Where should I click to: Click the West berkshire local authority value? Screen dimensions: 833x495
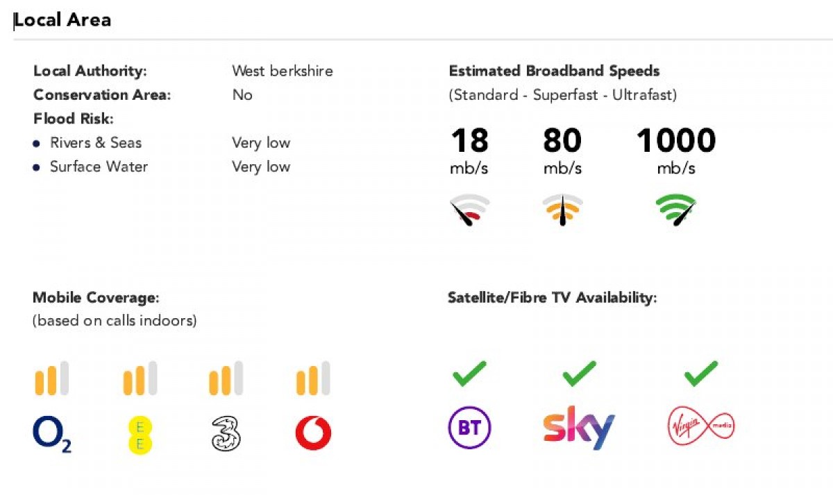click(x=283, y=71)
